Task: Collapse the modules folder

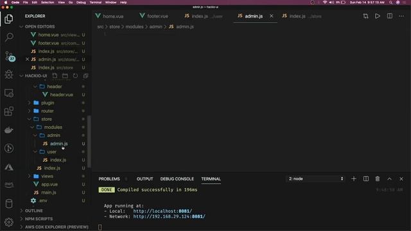Action: pyautogui.click(x=32, y=127)
